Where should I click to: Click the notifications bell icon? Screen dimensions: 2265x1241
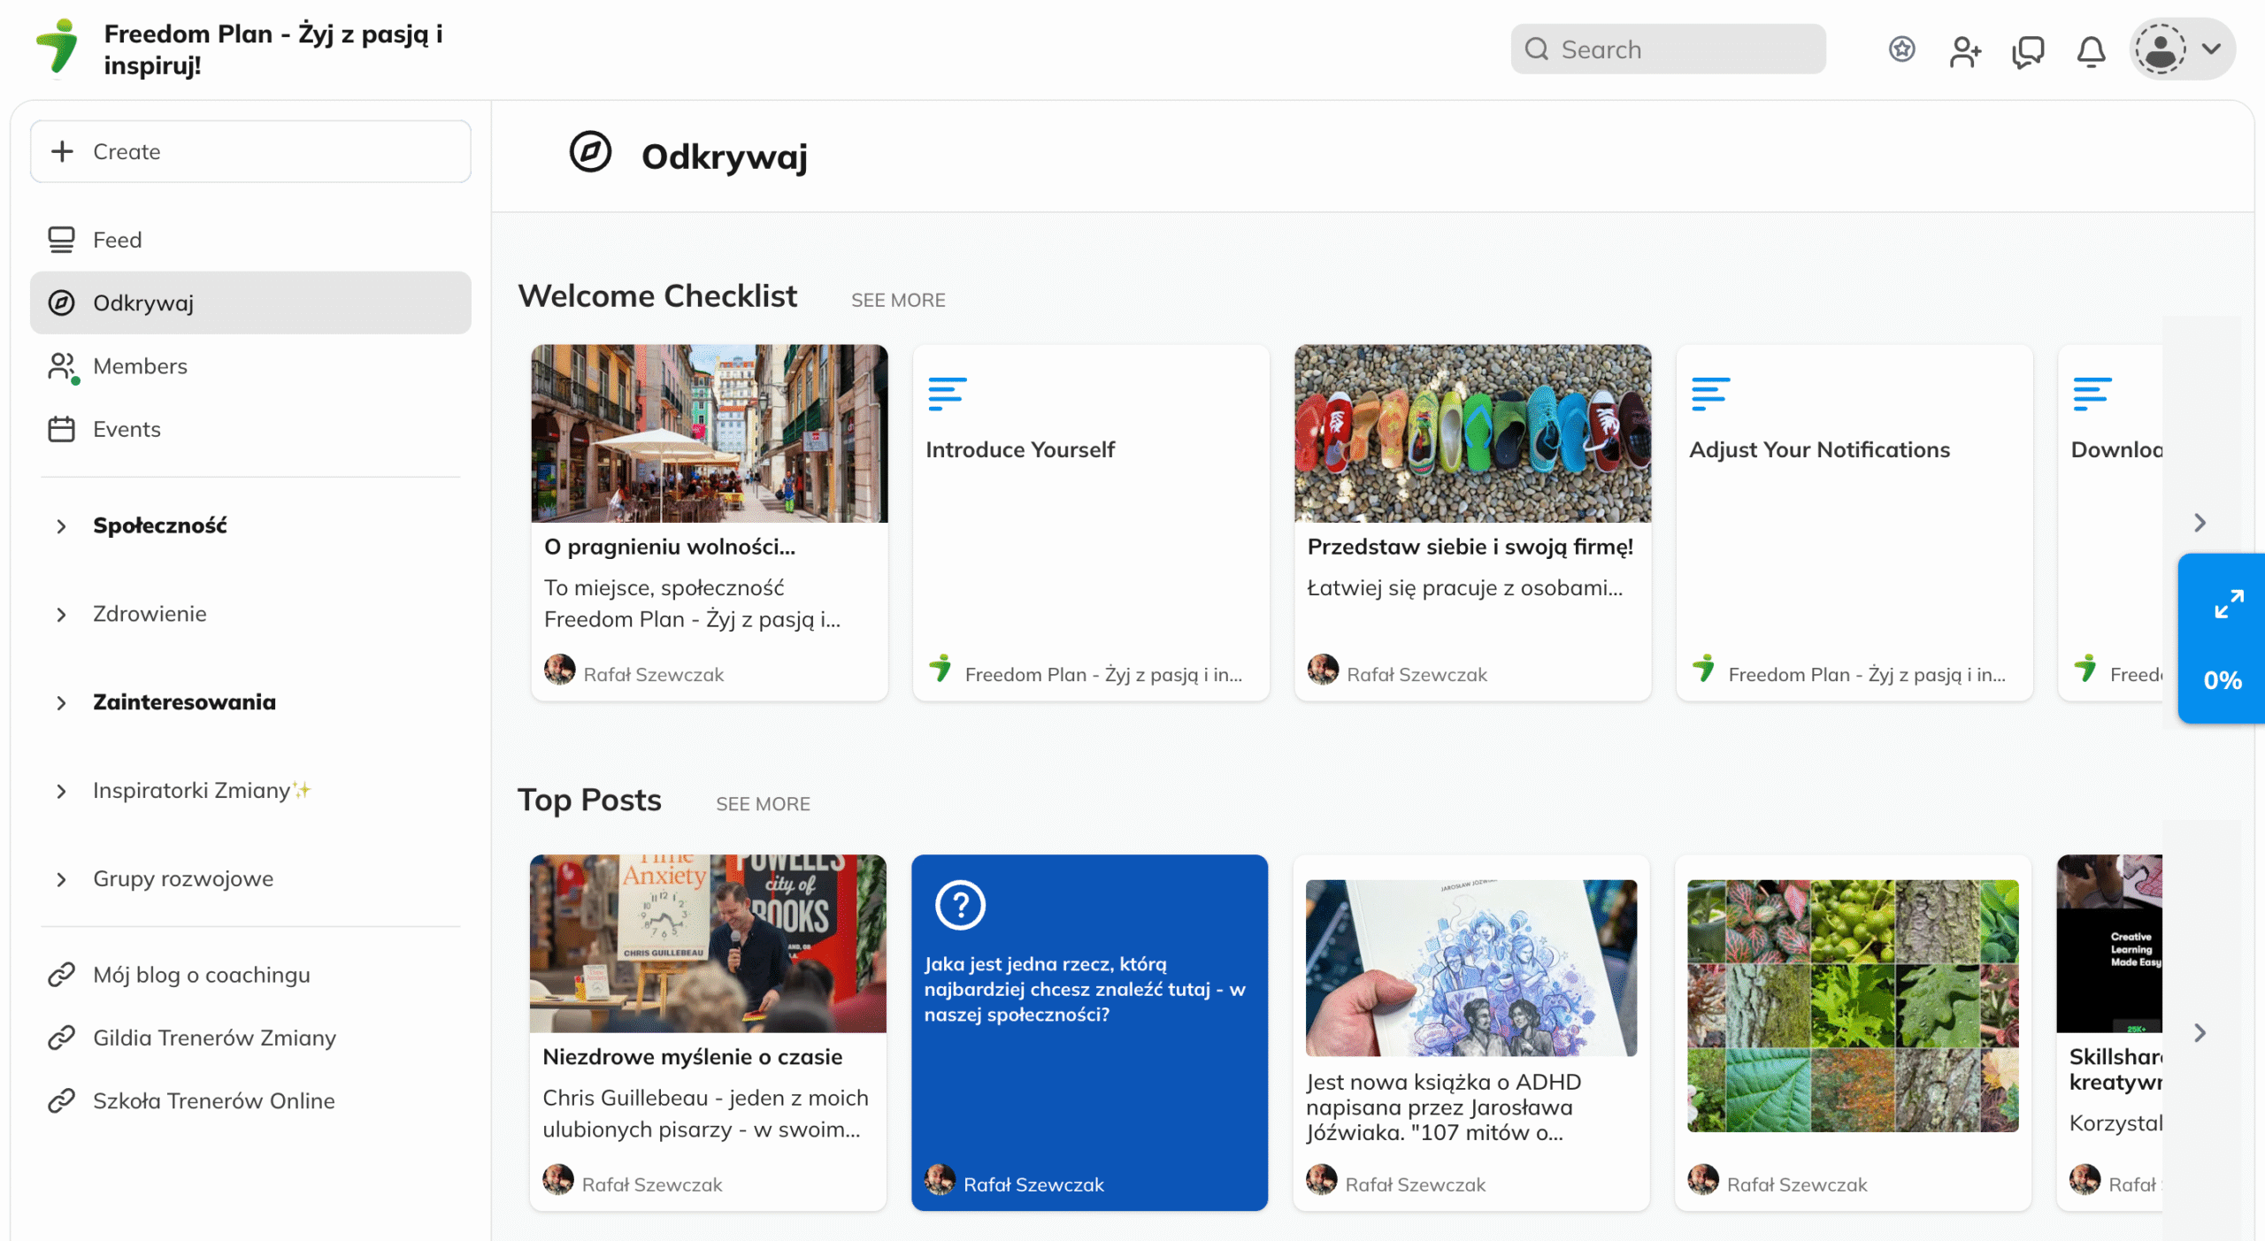pos(2090,50)
